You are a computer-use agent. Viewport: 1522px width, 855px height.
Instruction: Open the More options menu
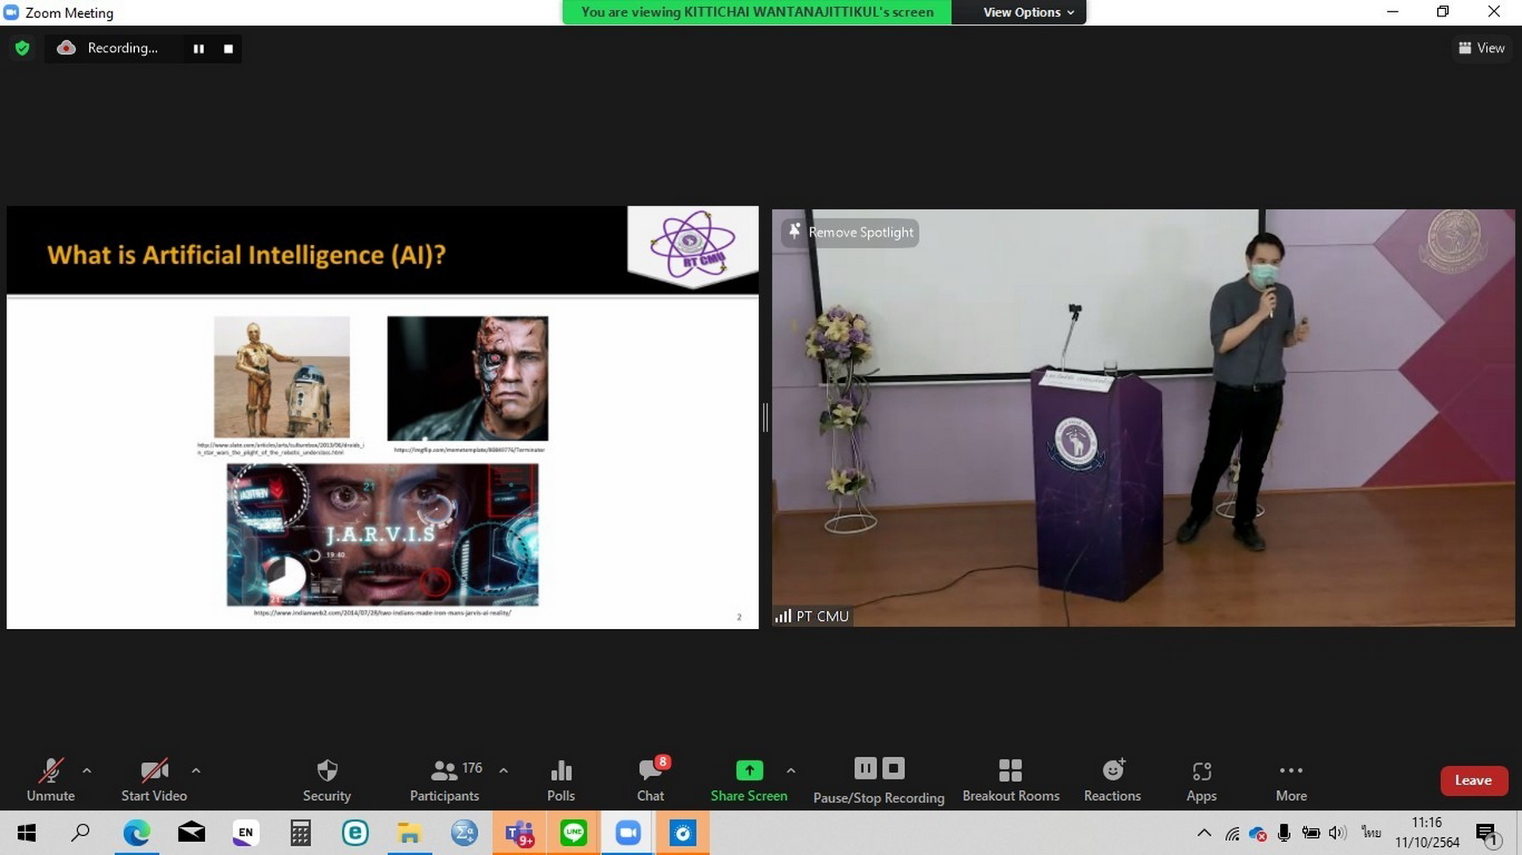pos(1291,779)
